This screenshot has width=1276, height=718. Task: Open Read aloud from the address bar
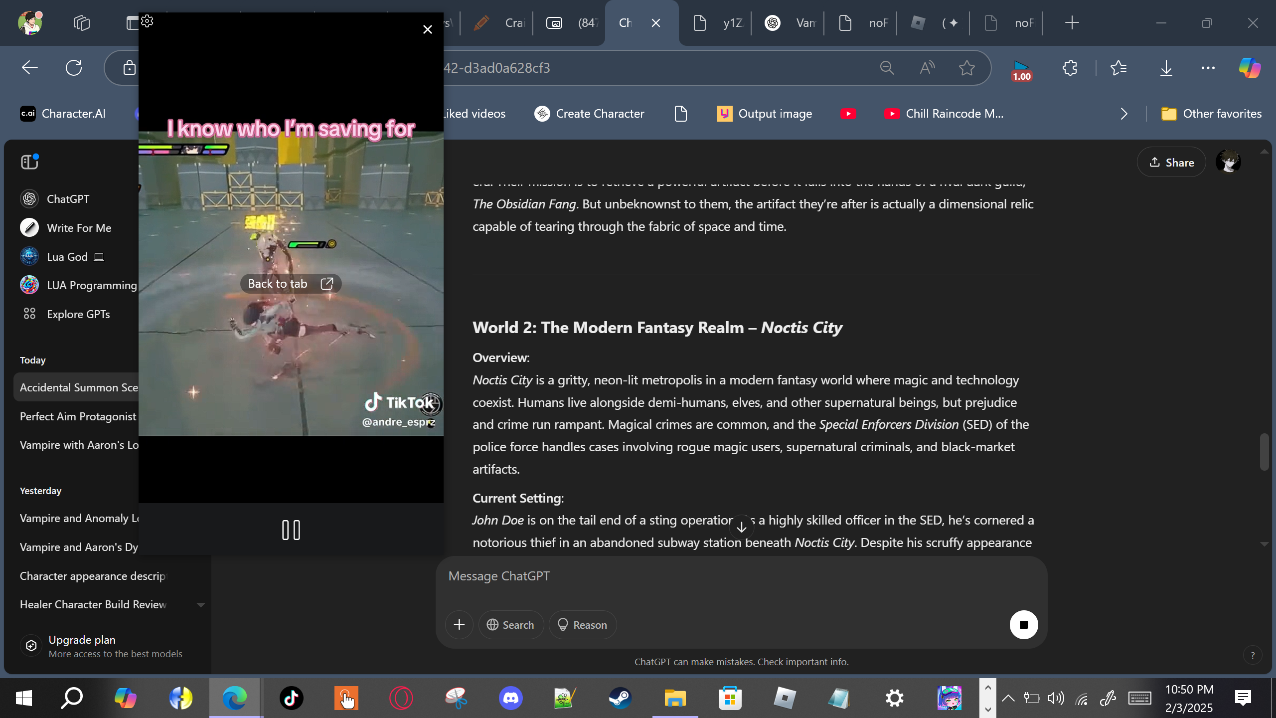pos(927,68)
